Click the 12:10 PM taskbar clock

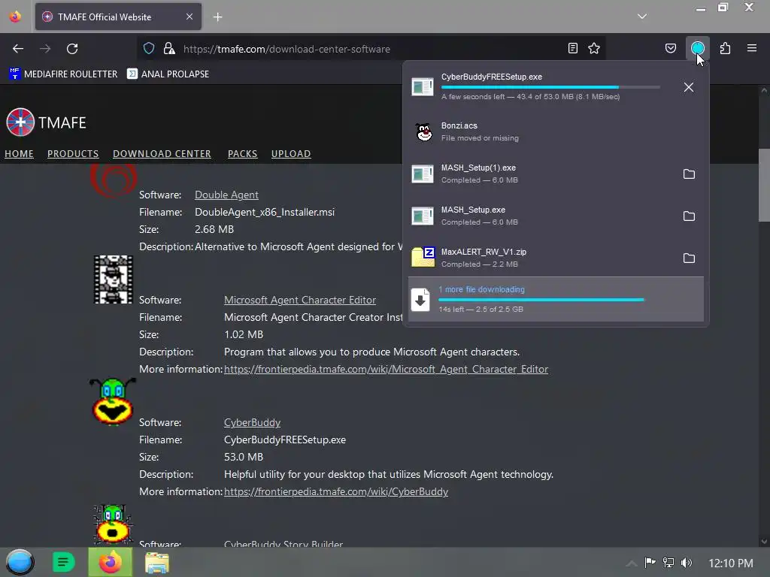coord(731,563)
